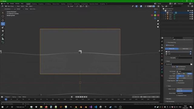Click folder icon beside output path
The width and height of the screenshot is (194, 109).
tap(191, 64)
